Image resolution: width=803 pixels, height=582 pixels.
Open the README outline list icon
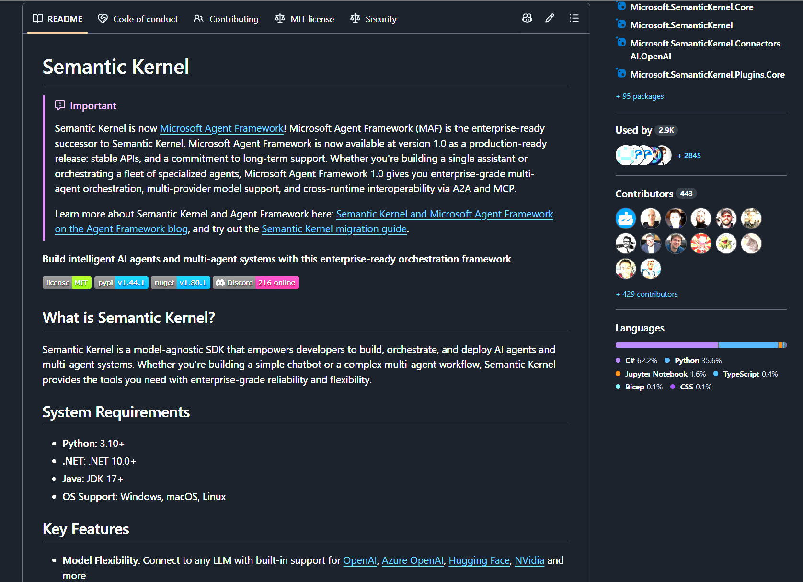coord(574,18)
